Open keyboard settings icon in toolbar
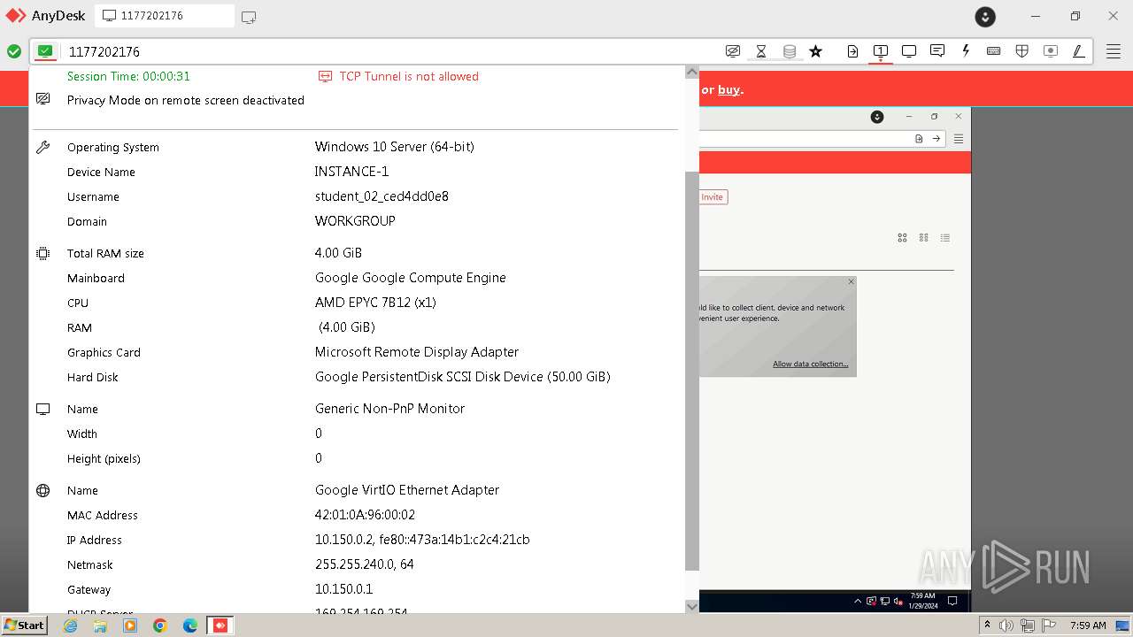 pyautogui.click(x=994, y=51)
